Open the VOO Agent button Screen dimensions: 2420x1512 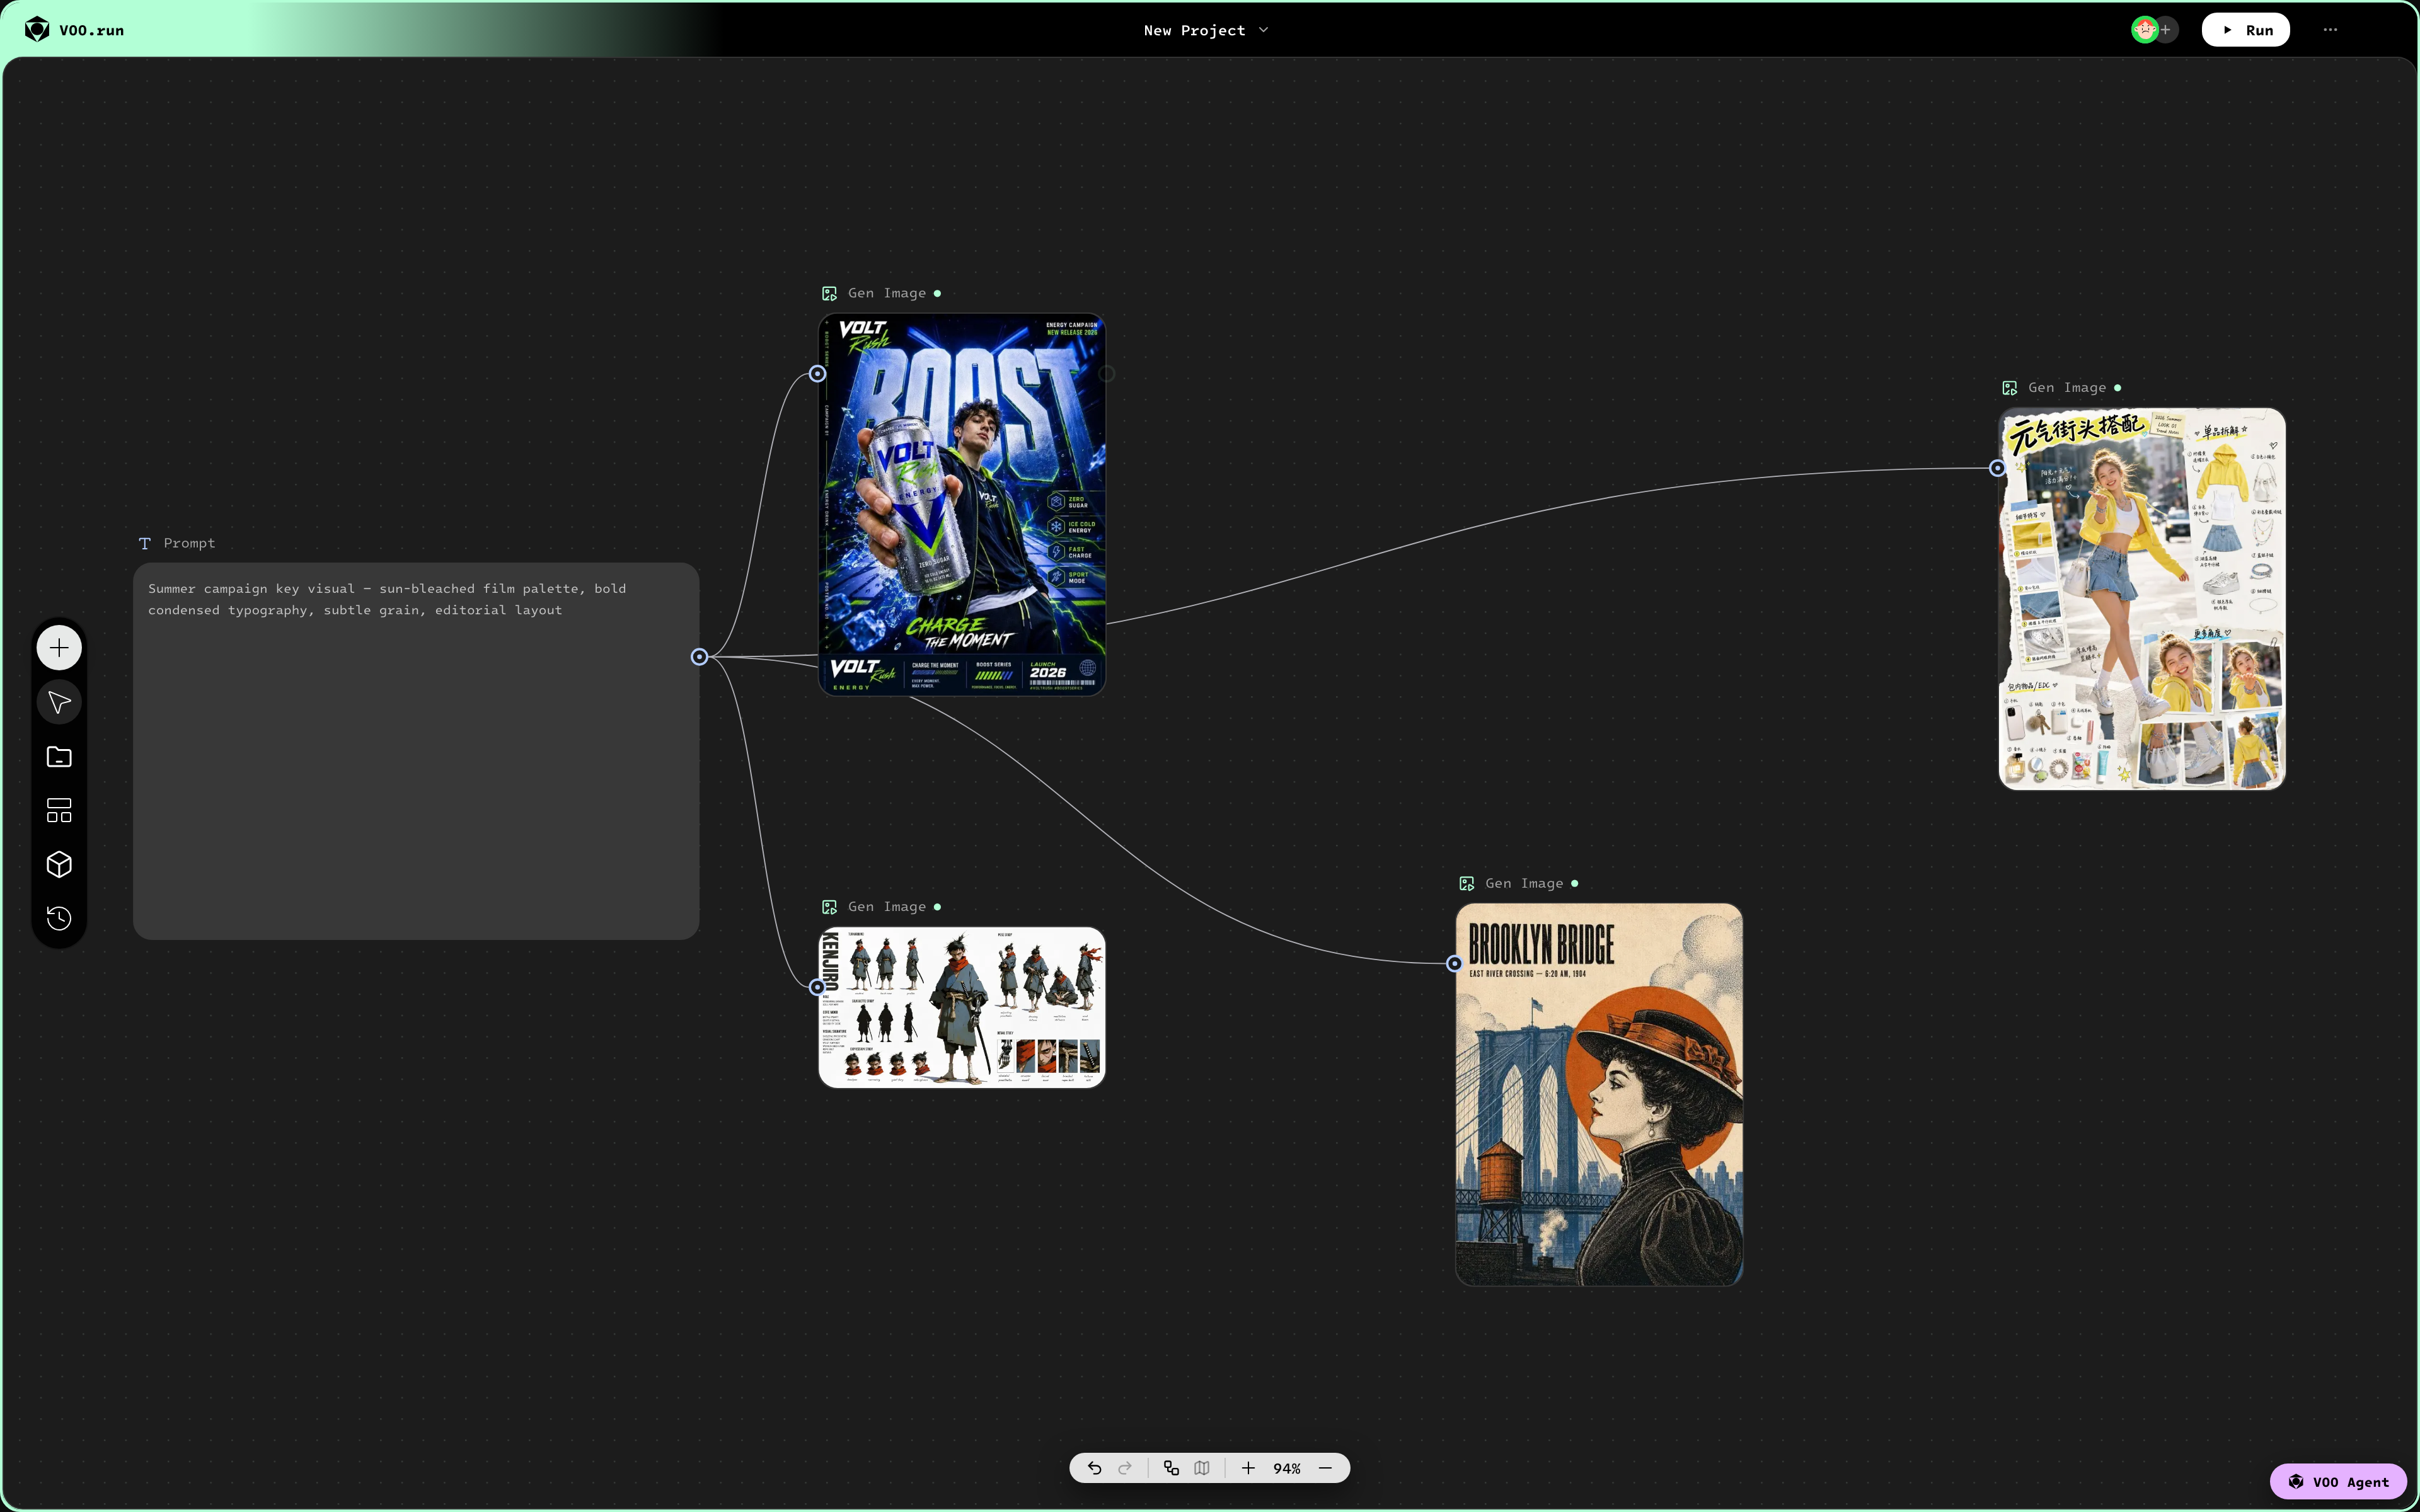[2338, 1482]
